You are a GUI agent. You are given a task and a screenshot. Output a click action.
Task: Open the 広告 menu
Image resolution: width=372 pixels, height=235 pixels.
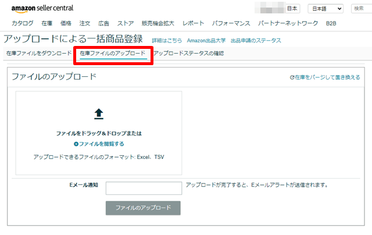coord(103,23)
